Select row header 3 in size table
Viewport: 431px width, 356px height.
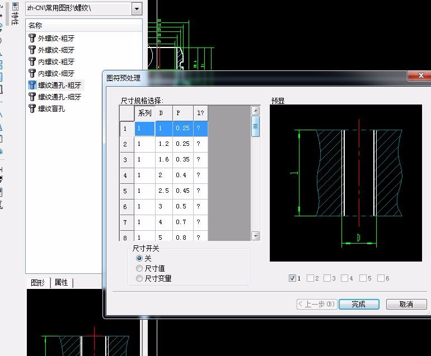(x=127, y=160)
